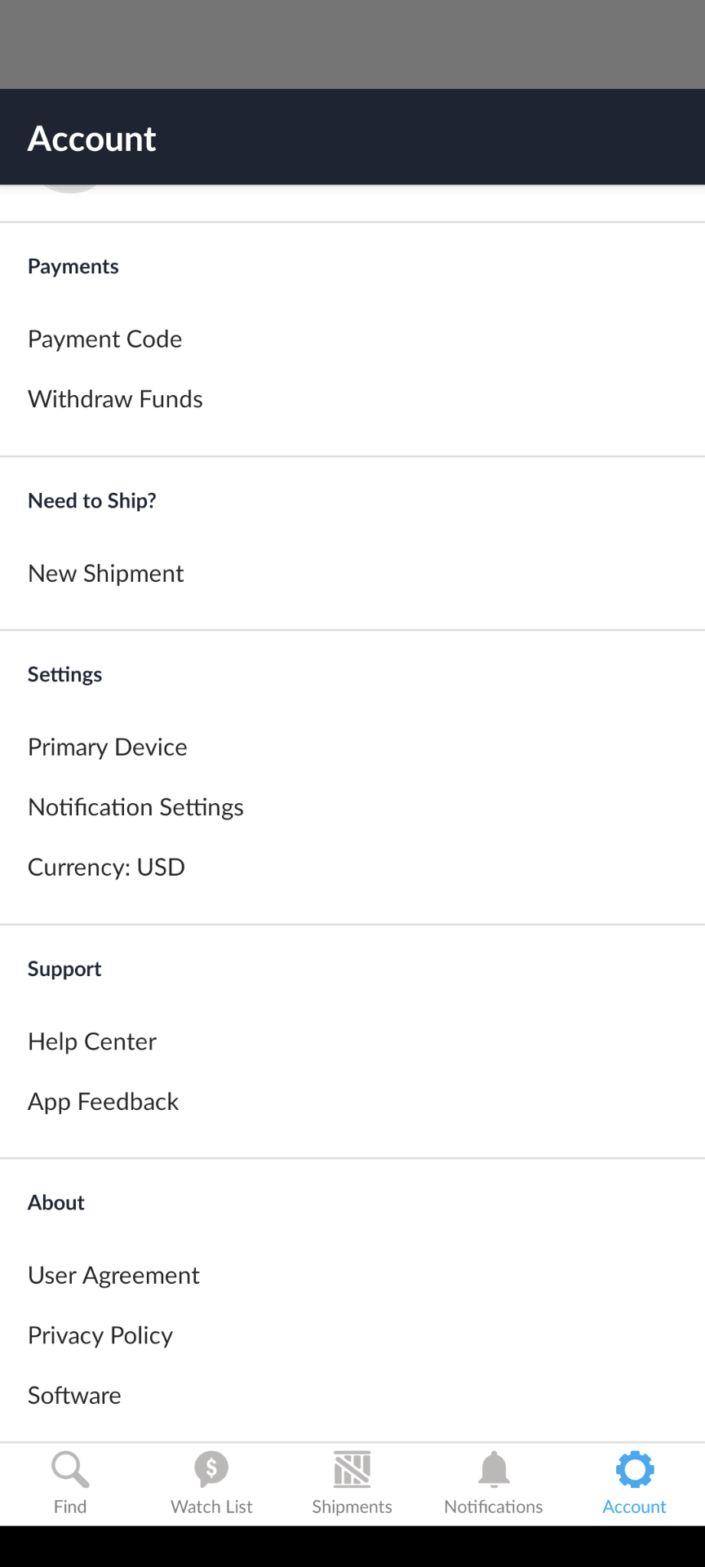Choose Primary Device from the Settings section
The image size is (705, 1567).
point(107,746)
